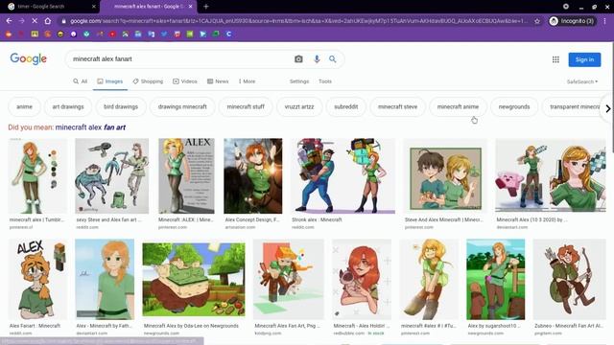
Task: Select the minecraft anime filter chip
Action: coord(458,106)
